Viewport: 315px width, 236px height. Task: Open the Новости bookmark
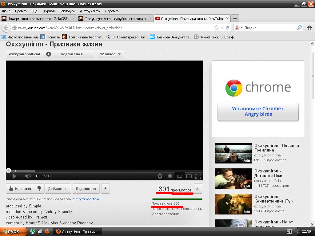click(50, 37)
